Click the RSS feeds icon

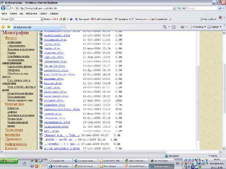pyautogui.click(x=174, y=27)
